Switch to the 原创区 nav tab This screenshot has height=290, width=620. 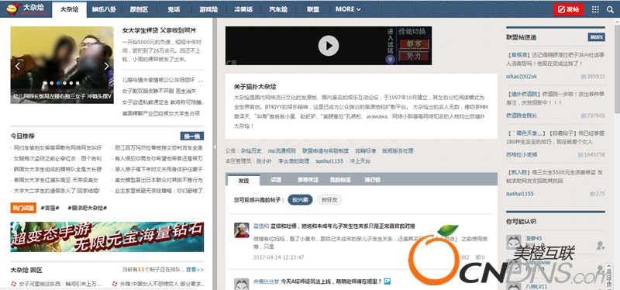coord(139,9)
